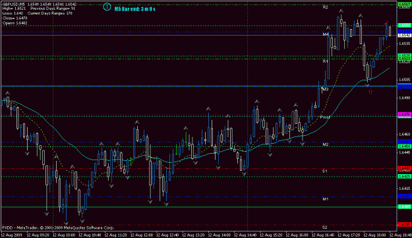Click the "12 Aug 09:20" time axis label
This screenshot has height=238, width=412.
tap(38, 235)
